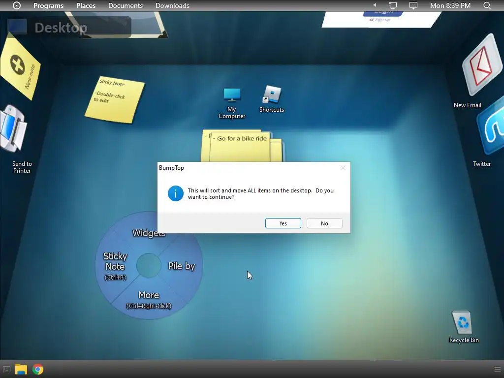Screen dimensions: 504x378
Task: Choose Pile by in the pie menu
Action: [x=182, y=266]
